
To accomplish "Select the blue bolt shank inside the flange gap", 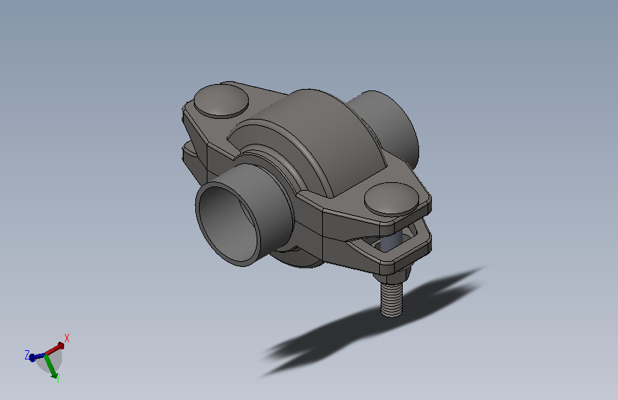I will point(392,242).
